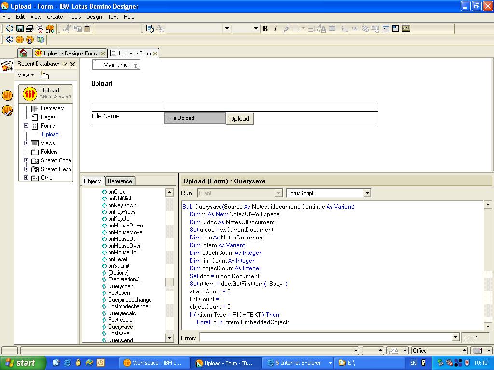Click the Upload button on the form
The width and height of the screenshot is (494, 370).
(x=239, y=119)
